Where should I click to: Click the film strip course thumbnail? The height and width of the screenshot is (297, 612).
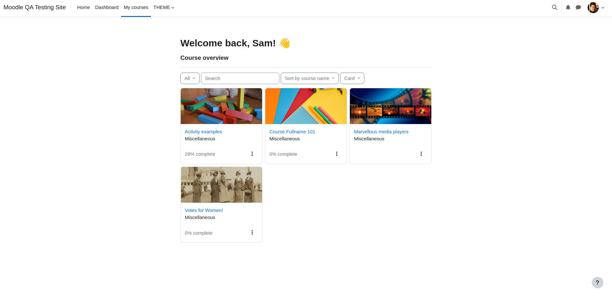pos(391,106)
